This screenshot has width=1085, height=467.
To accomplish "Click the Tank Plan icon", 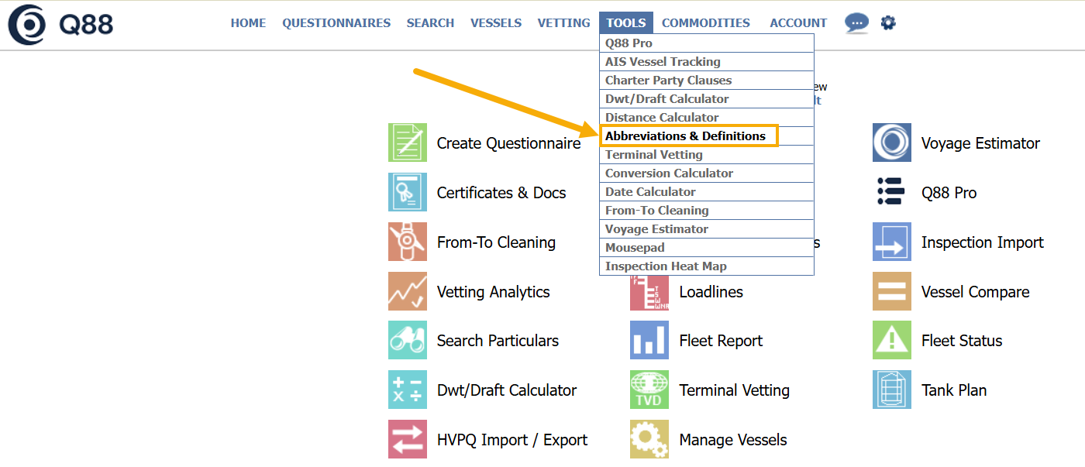I will coord(892,390).
